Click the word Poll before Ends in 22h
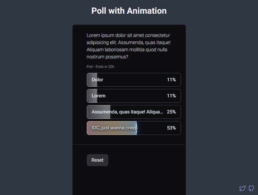258x195 pixels. (x=90, y=67)
